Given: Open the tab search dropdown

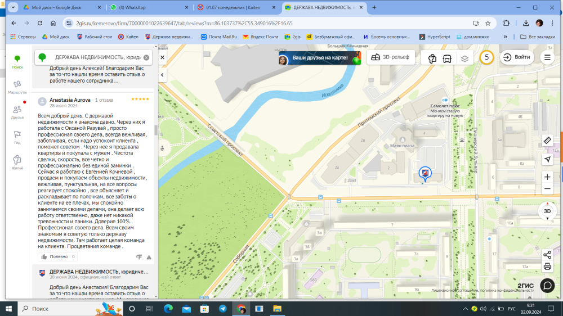Looking at the screenshot, I should pyautogui.click(x=13, y=7).
